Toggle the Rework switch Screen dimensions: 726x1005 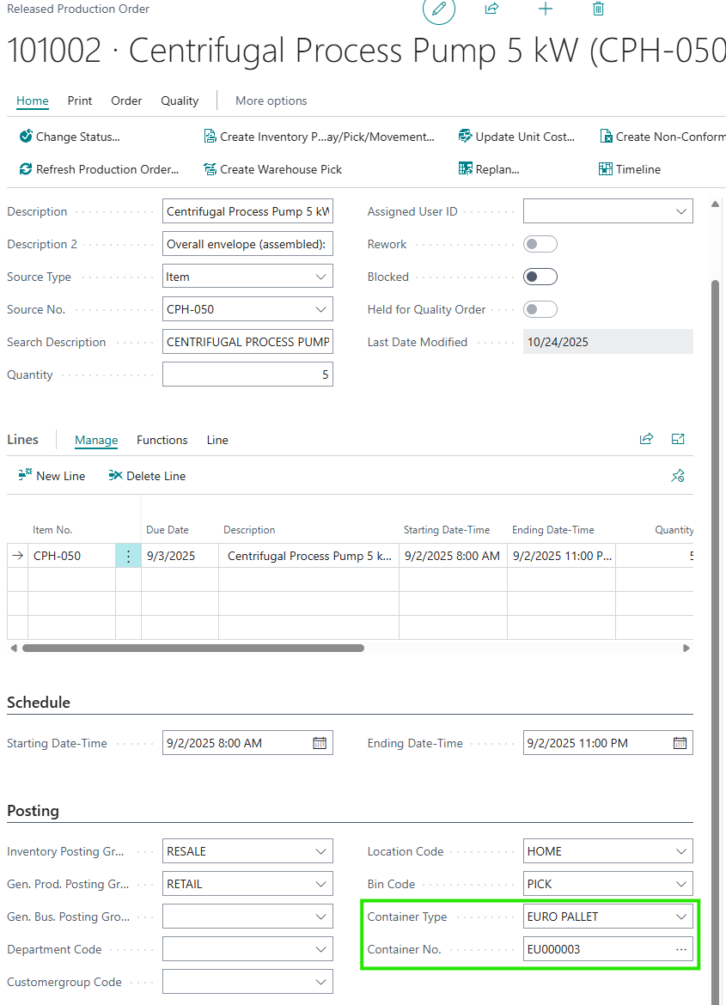[540, 244]
